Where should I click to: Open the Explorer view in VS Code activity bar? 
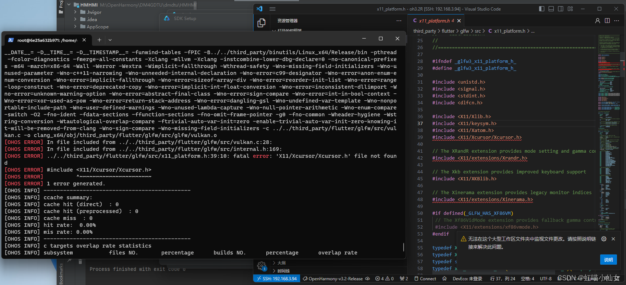click(261, 23)
